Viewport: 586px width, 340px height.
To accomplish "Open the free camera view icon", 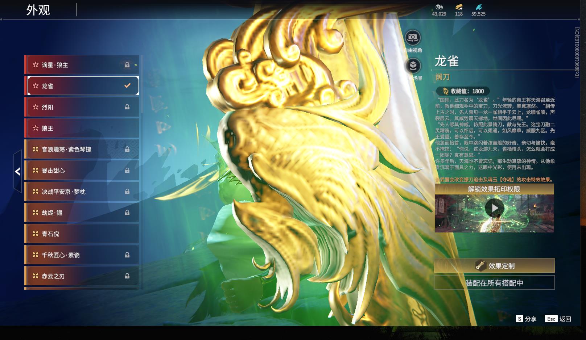I will (412, 38).
